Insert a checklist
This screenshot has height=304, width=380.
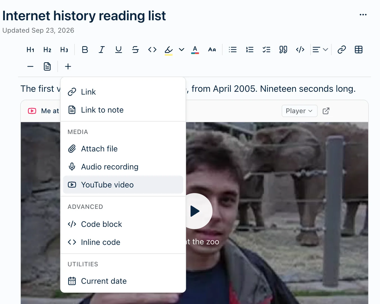(266, 50)
